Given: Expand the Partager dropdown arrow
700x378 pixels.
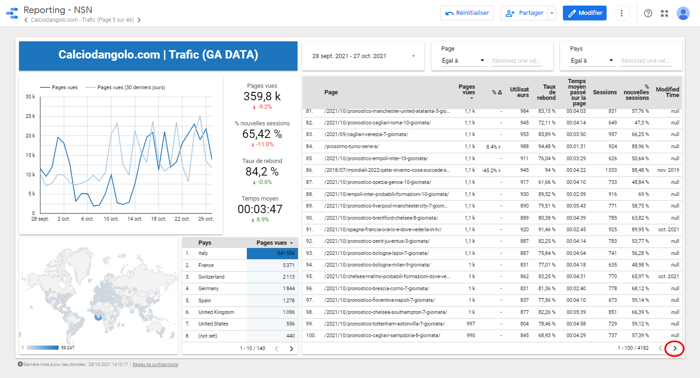Looking at the screenshot, I should (552, 13).
